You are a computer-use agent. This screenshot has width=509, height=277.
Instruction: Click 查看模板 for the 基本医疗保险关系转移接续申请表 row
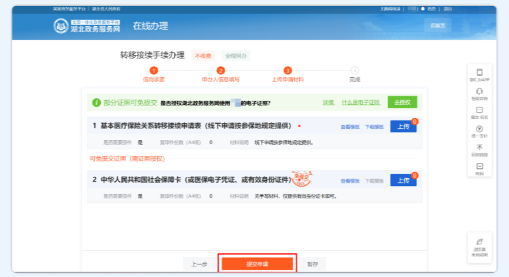[350, 127]
